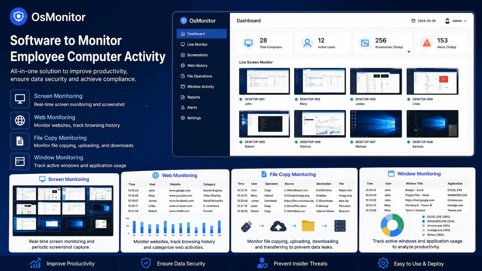Click the Web Monitoring card globe icon

(x=156, y=175)
